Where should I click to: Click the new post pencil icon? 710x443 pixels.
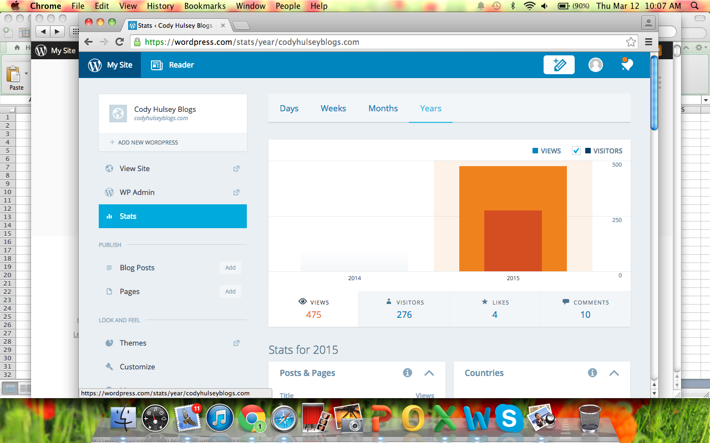point(559,65)
